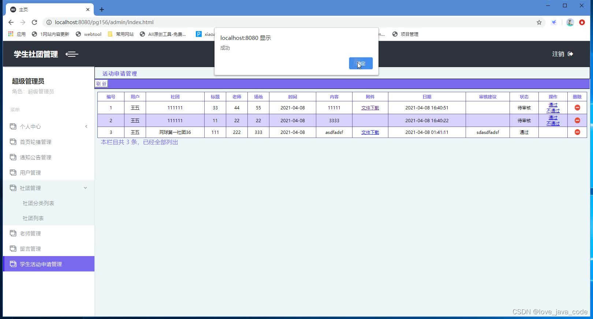Viewport: 593px width, 319px height.
Task: Open 常用网站 bookmark folder
Action: click(x=121, y=34)
